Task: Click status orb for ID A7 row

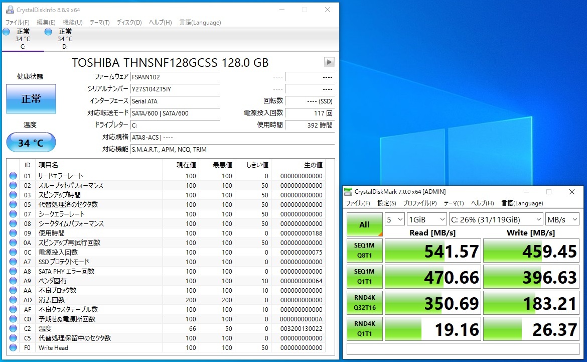Action: [x=13, y=262]
